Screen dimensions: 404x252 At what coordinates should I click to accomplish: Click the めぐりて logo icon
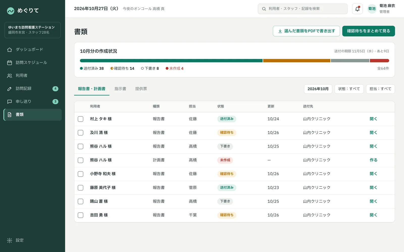11,11
